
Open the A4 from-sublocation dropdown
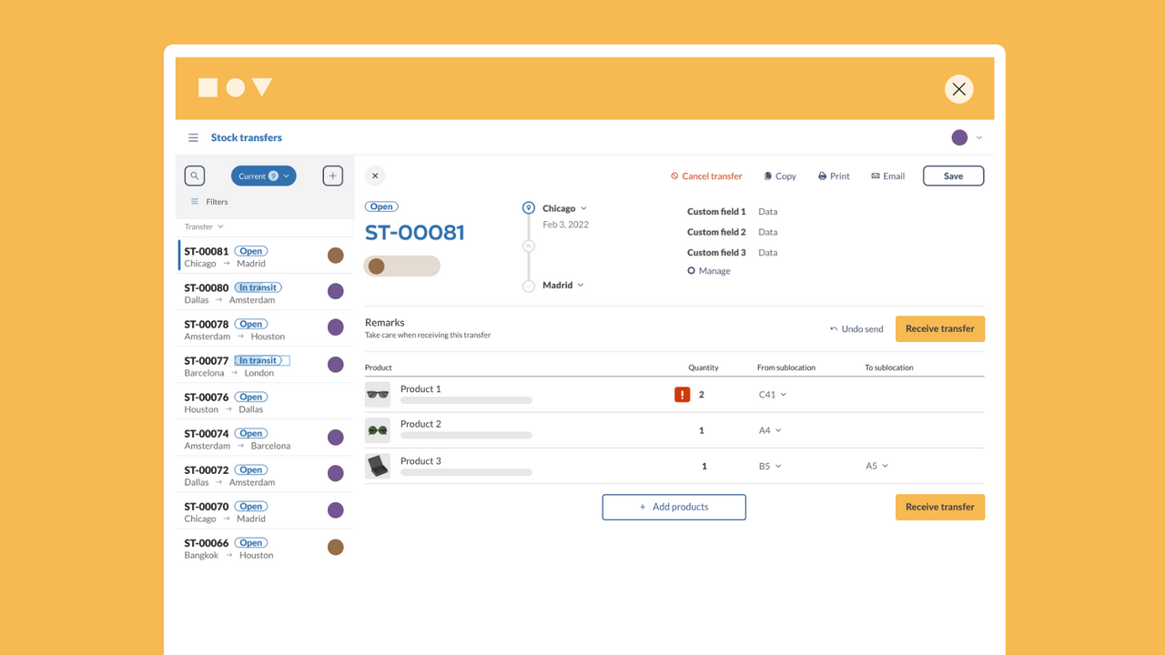770,430
